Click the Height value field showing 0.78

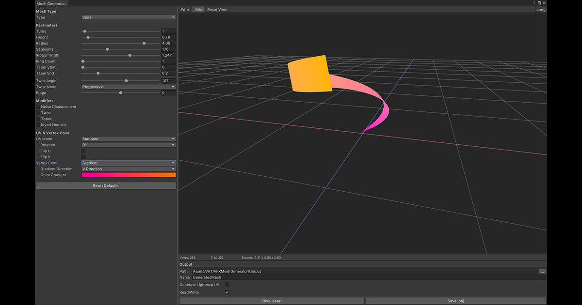click(168, 37)
